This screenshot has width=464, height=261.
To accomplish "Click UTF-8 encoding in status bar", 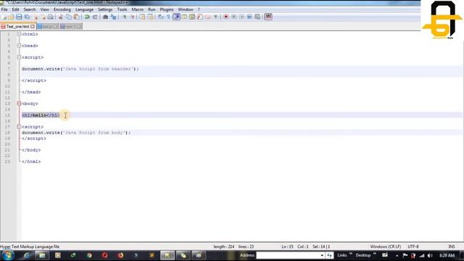I will (413, 246).
